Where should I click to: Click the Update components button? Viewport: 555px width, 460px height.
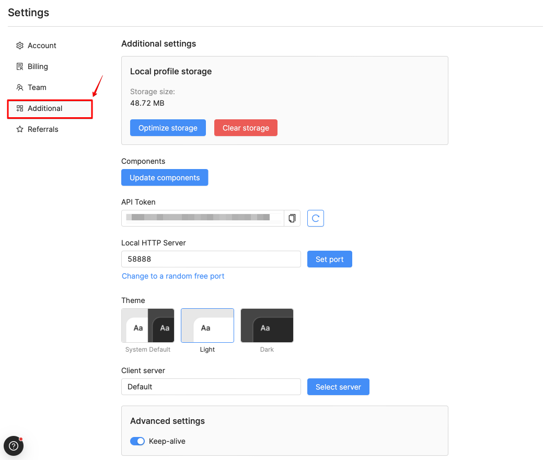165,177
